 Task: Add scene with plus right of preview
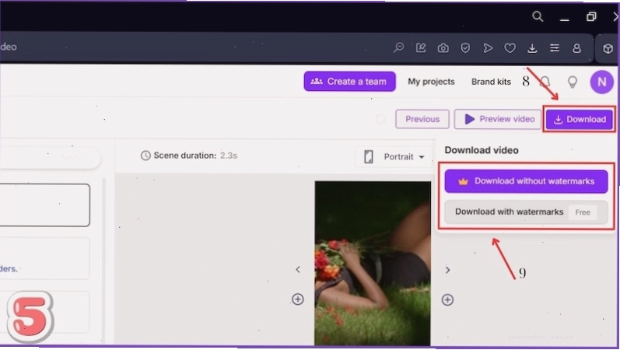point(447,299)
